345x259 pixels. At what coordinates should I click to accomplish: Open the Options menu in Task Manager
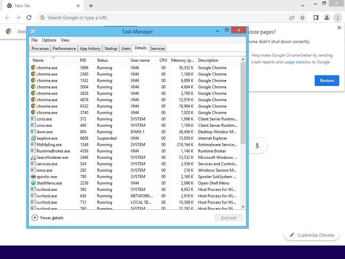tap(49, 40)
